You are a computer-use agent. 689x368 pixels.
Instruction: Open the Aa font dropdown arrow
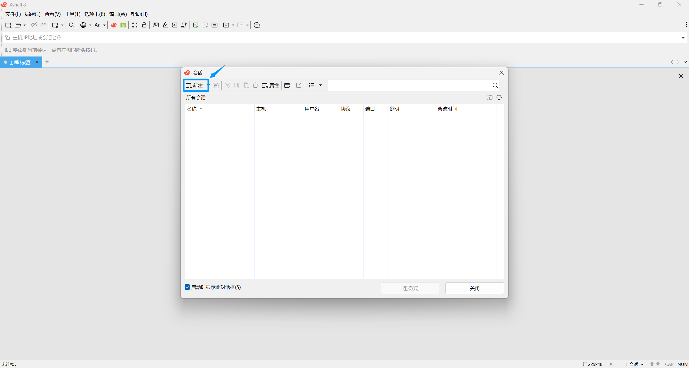(104, 25)
